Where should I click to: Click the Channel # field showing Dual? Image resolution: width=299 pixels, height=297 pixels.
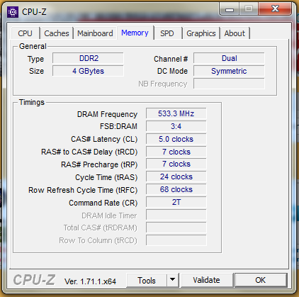pyautogui.click(x=229, y=58)
